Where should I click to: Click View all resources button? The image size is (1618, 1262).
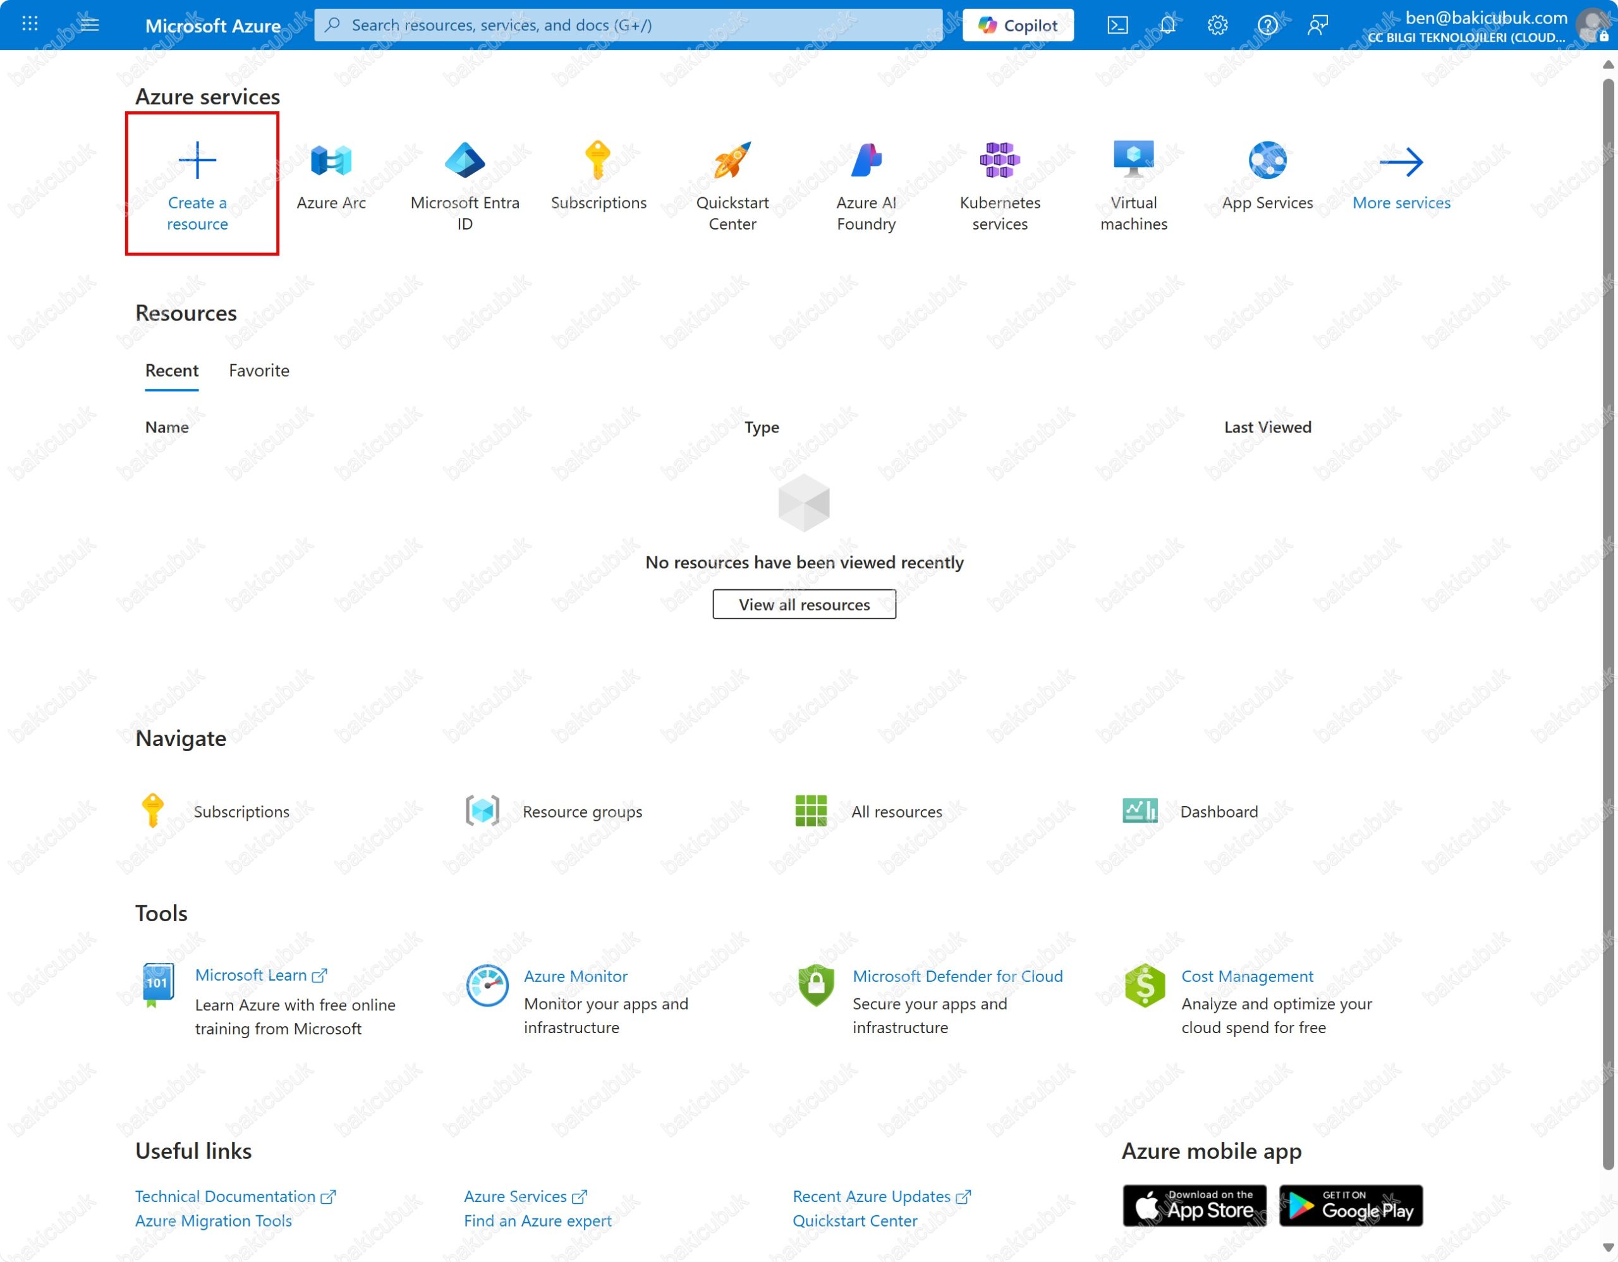click(x=804, y=604)
